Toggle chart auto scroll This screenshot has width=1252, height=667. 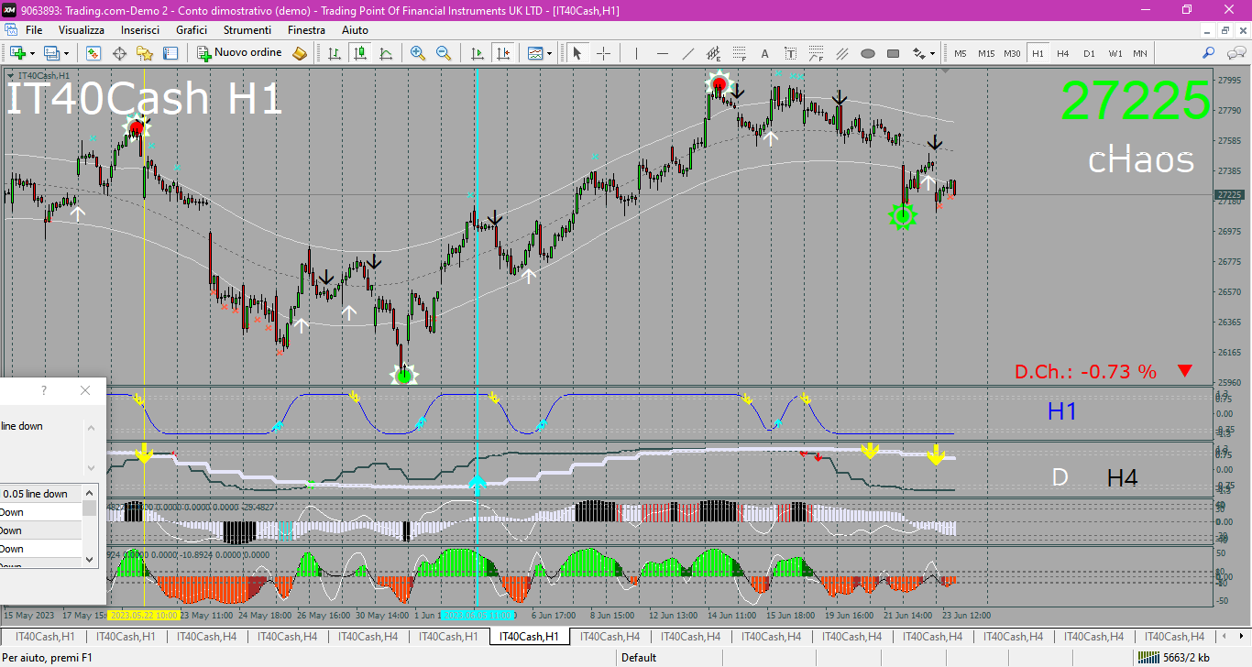477,53
